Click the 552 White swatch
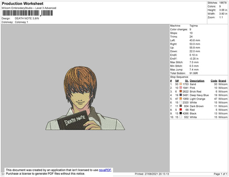This screenshot has height=177, width=229. [x=181, y=117]
